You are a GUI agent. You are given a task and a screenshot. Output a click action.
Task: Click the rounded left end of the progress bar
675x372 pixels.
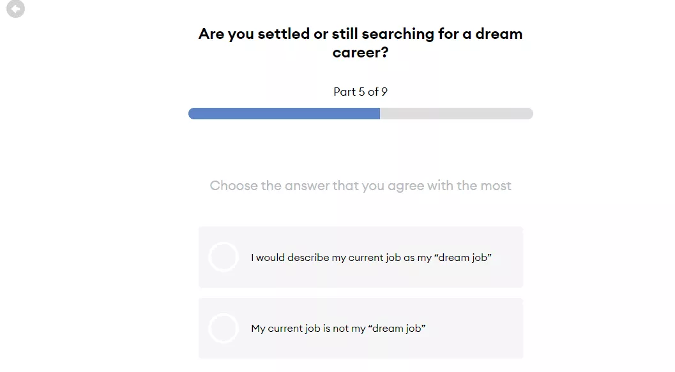pos(192,114)
